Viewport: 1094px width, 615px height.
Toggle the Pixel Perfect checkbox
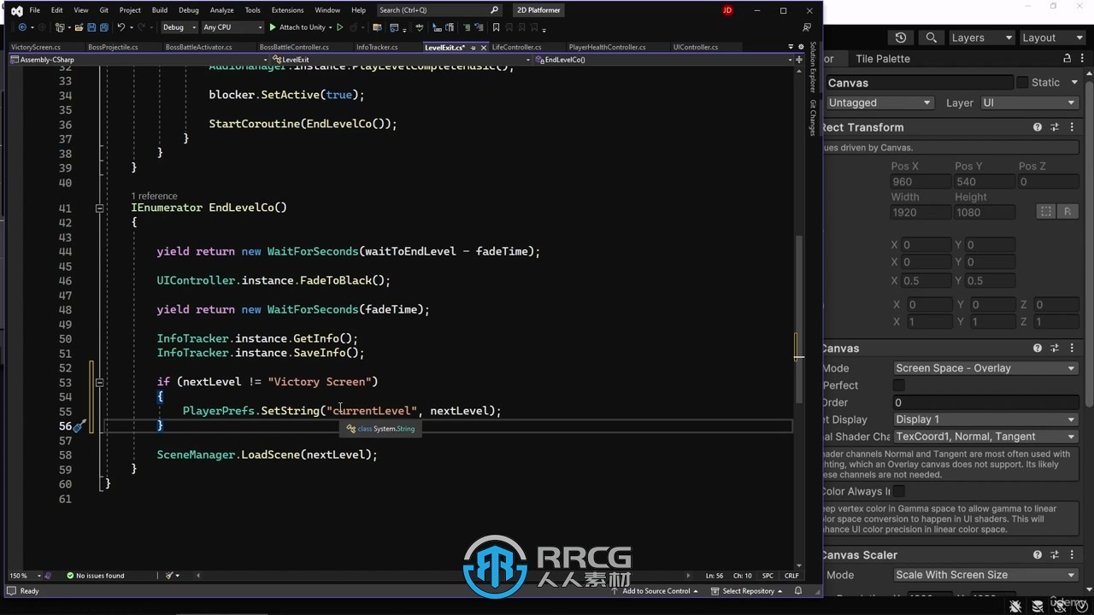(x=899, y=385)
